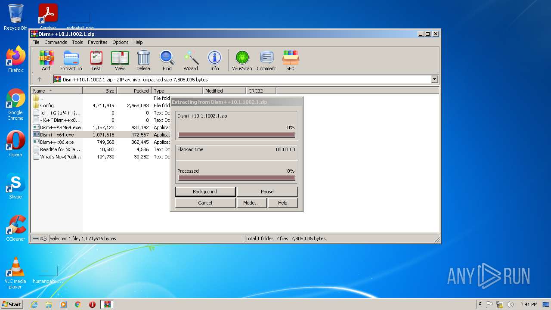Sort by Size column header

click(100, 91)
